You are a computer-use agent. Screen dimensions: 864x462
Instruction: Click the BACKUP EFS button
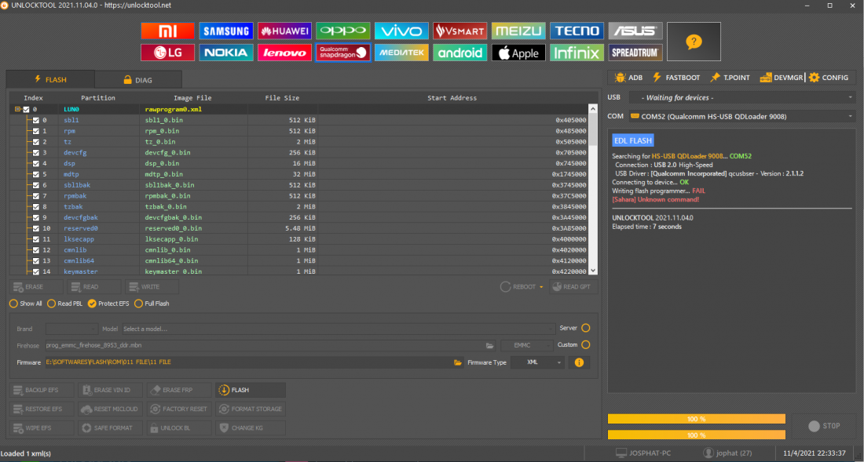[42, 390]
